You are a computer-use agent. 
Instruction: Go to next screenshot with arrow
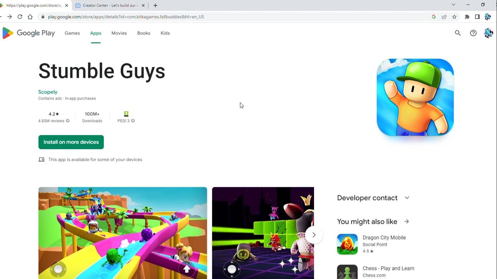(314, 235)
